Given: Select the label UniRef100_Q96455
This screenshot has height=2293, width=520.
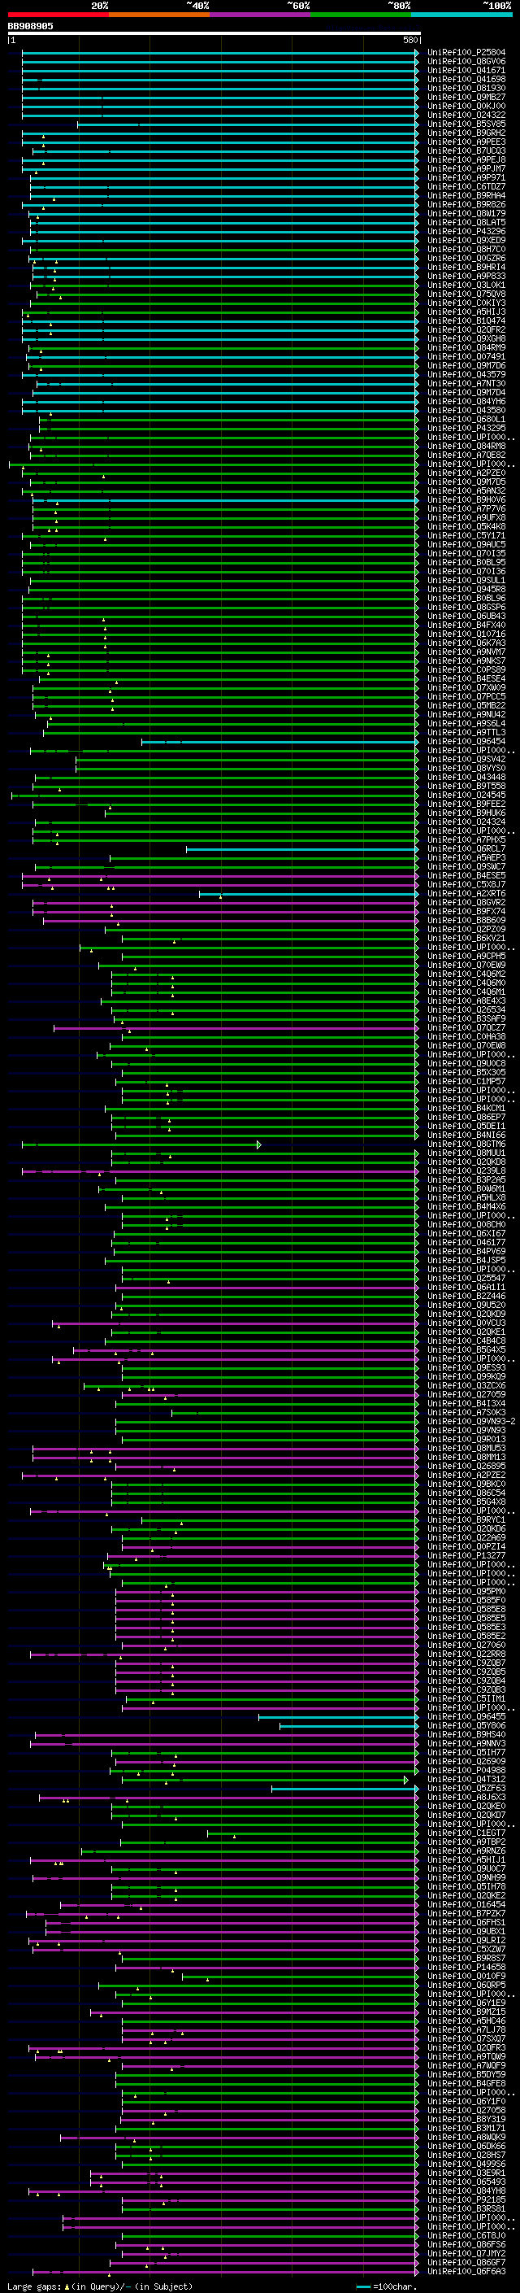Looking at the screenshot, I should click(x=466, y=1716).
